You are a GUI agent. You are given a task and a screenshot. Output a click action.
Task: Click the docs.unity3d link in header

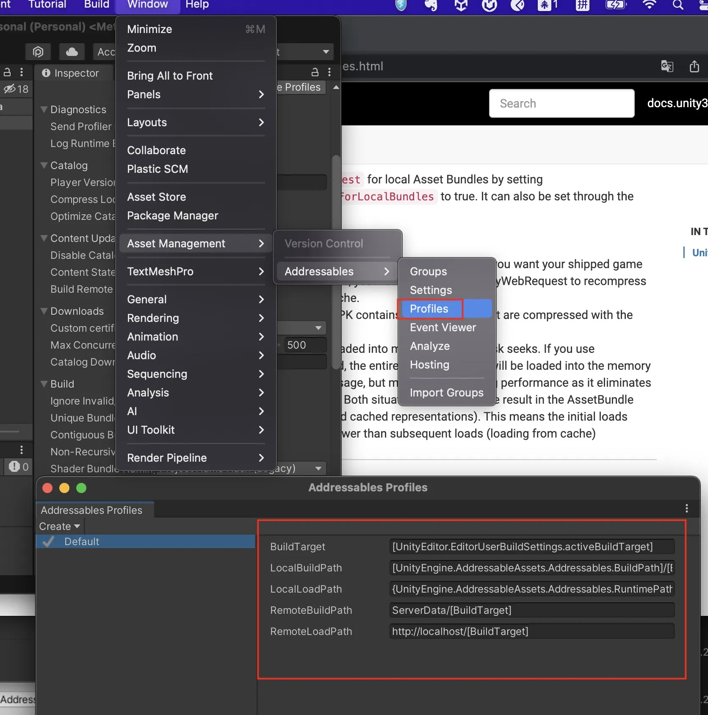click(678, 103)
